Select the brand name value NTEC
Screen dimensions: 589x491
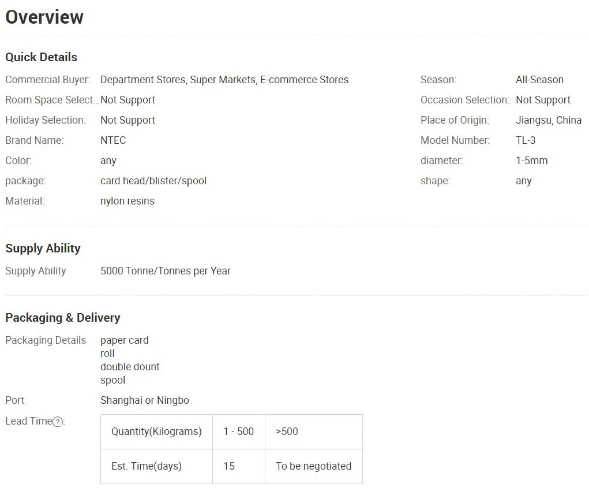(x=113, y=140)
